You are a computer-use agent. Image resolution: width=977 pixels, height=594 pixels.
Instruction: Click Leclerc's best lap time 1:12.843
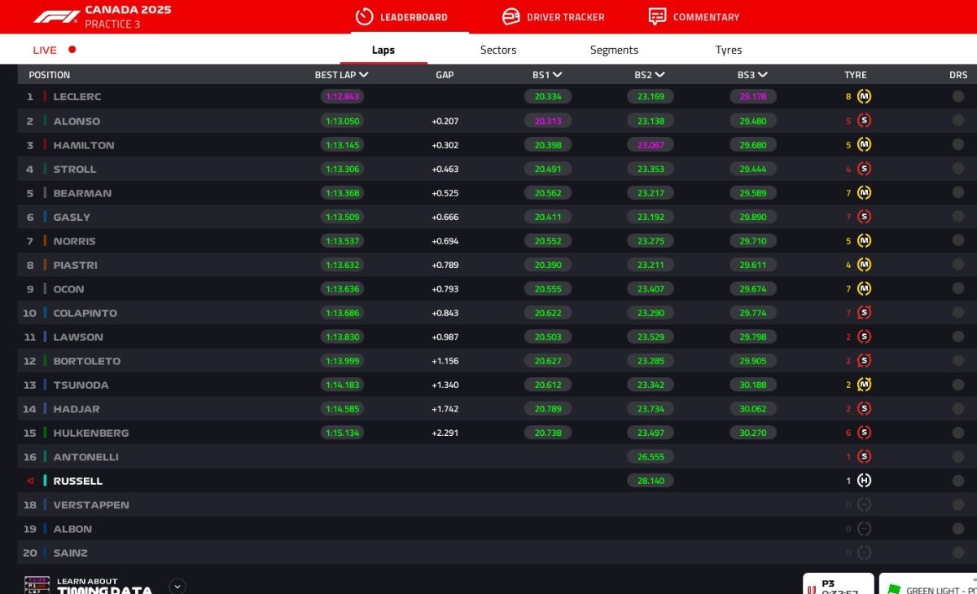click(x=342, y=96)
